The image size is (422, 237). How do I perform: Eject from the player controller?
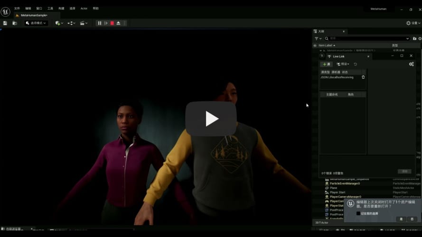coord(118,23)
